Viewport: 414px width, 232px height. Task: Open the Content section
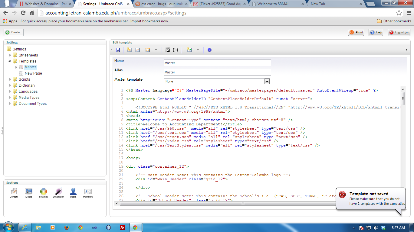click(x=14, y=193)
